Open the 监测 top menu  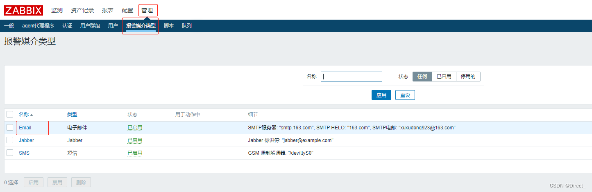point(57,10)
